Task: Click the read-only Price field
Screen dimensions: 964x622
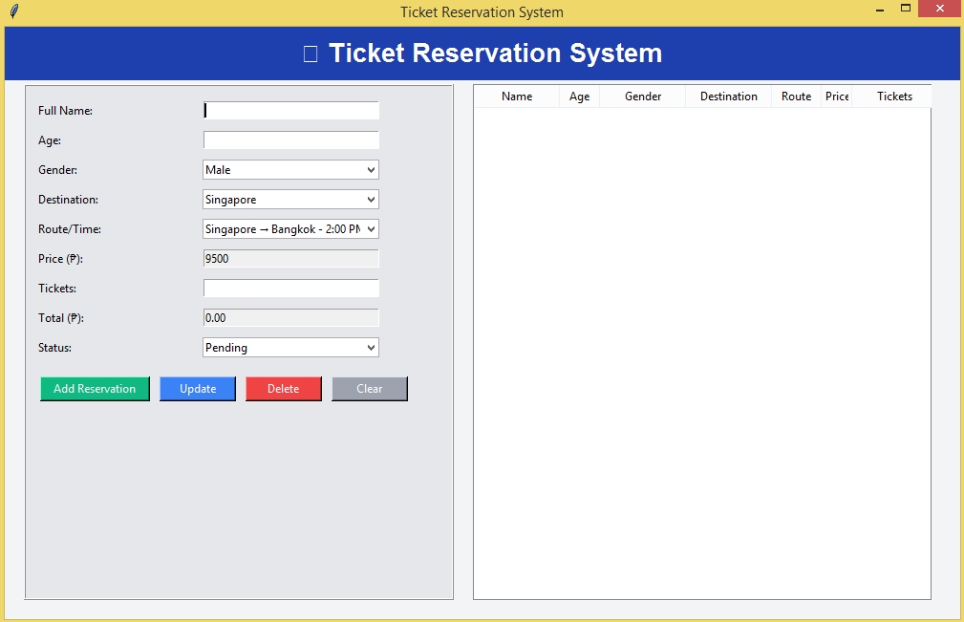Action: pyautogui.click(x=291, y=259)
